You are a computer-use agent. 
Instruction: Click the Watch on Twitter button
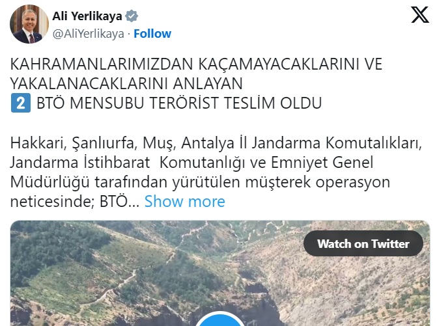point(363,243)
